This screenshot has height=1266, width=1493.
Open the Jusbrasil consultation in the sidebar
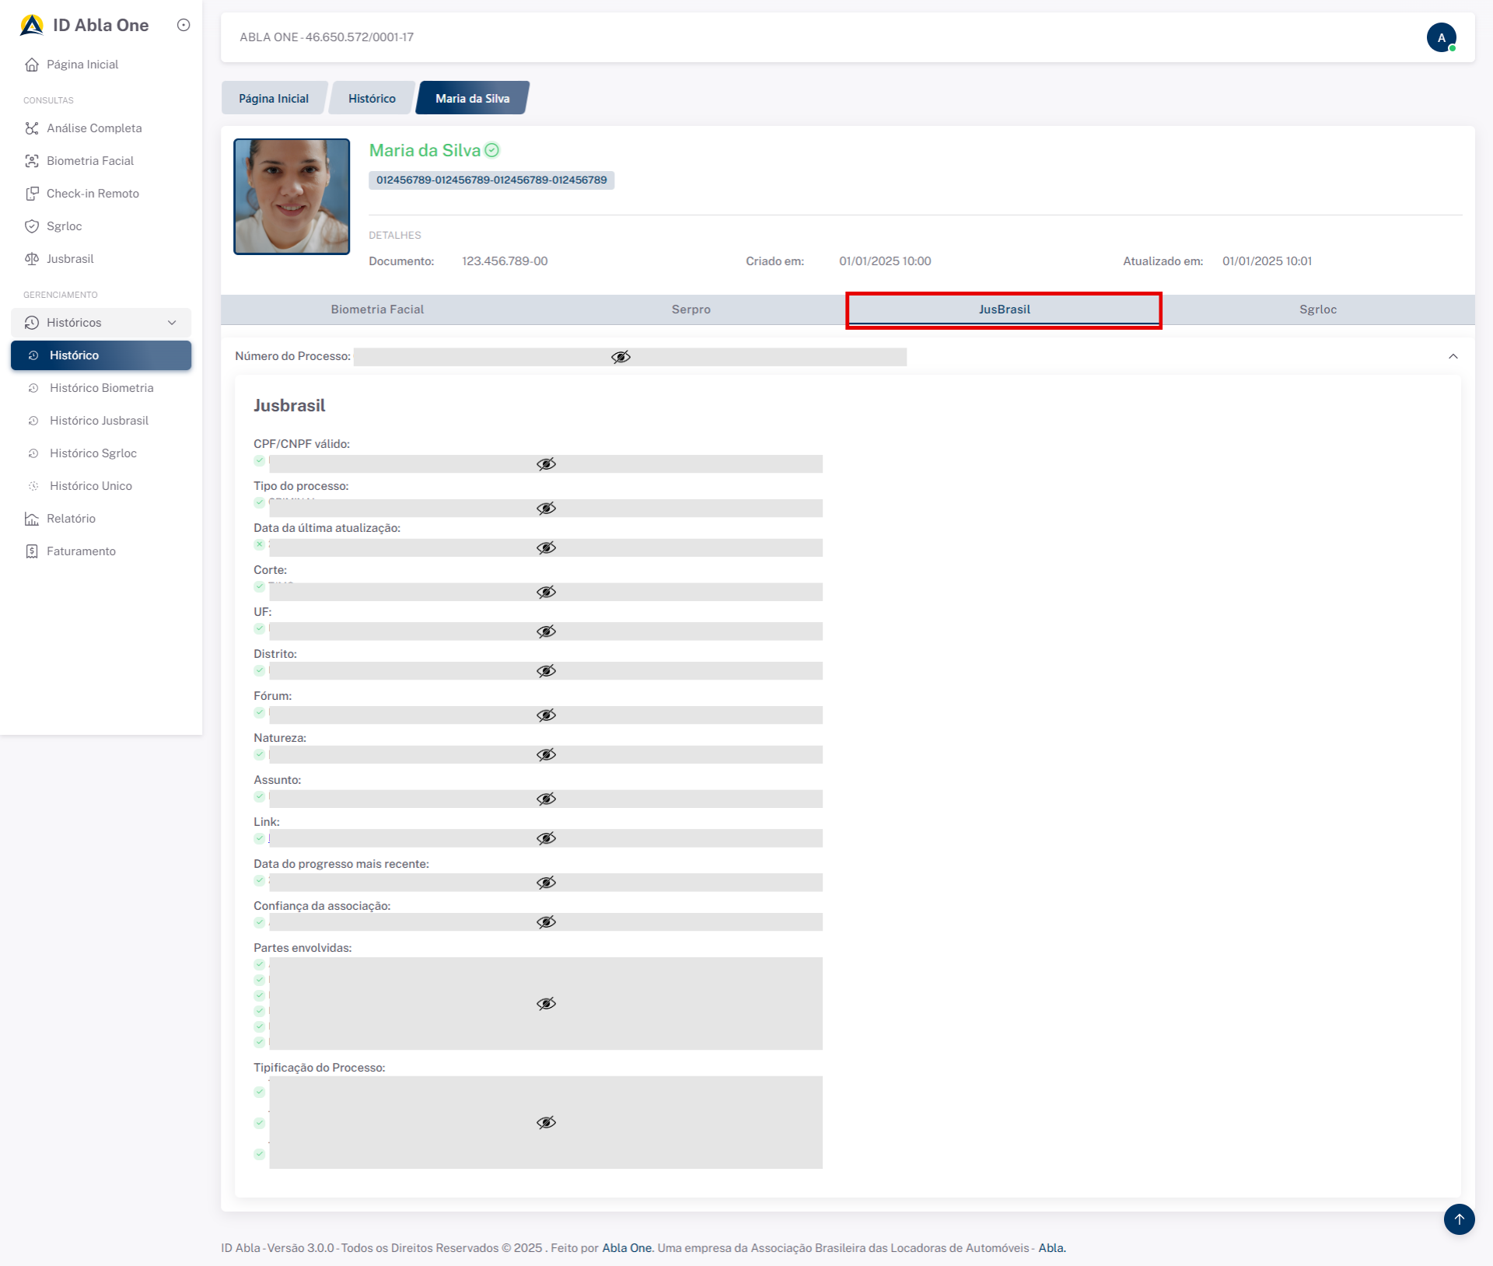[70, 259]
